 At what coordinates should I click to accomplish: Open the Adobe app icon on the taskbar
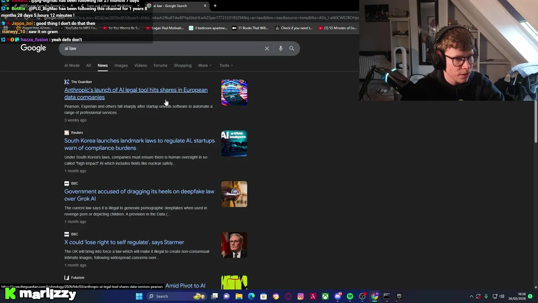tap(313, 296)
